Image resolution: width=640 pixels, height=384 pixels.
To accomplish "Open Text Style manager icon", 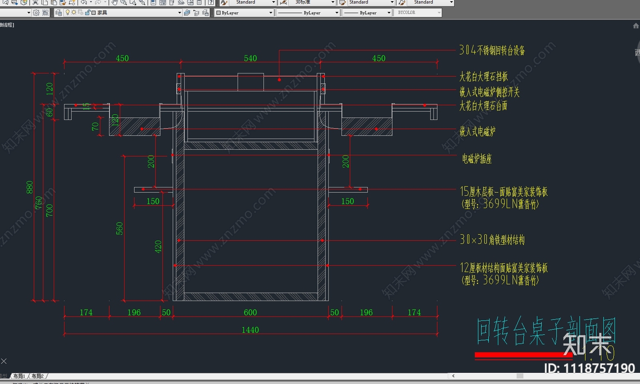I will click(224, 2).
